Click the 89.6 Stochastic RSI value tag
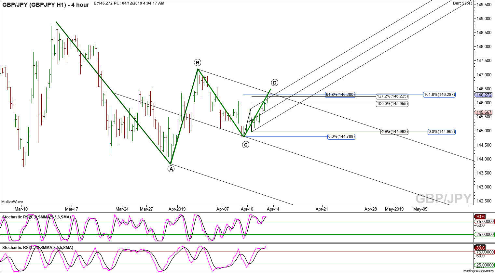Viewport: 495px width, 273px height. pyautogui.click(x=480, y=248)
